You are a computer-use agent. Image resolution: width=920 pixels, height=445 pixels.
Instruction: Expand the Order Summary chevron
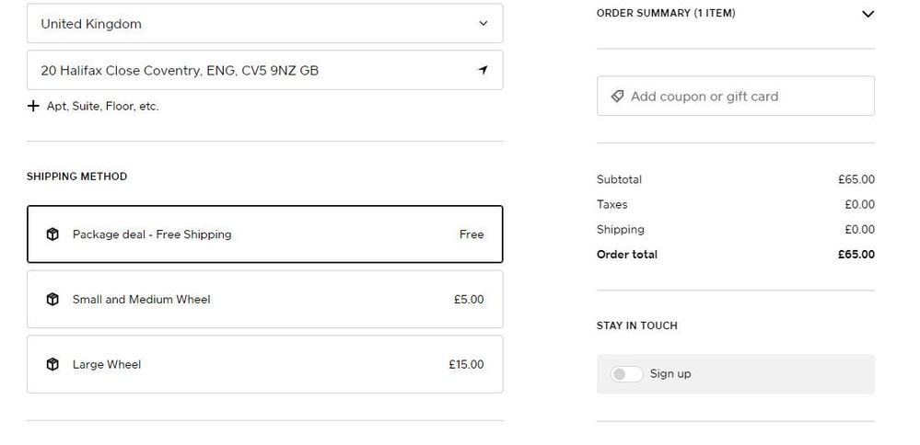point(867,14)
